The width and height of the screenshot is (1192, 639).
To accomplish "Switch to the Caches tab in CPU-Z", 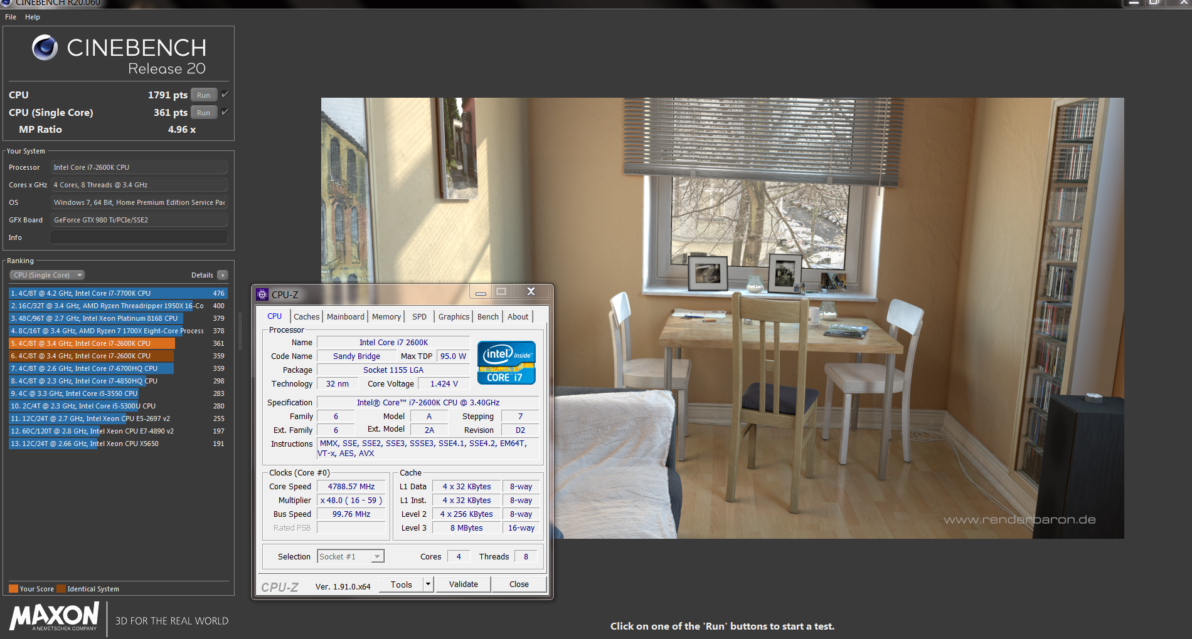I will (306, 317).
